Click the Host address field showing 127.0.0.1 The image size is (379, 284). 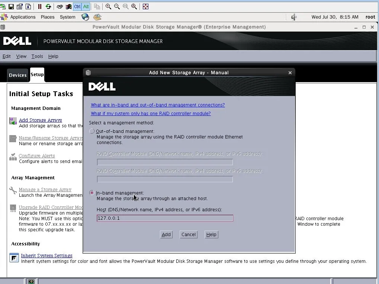[165, 218]
